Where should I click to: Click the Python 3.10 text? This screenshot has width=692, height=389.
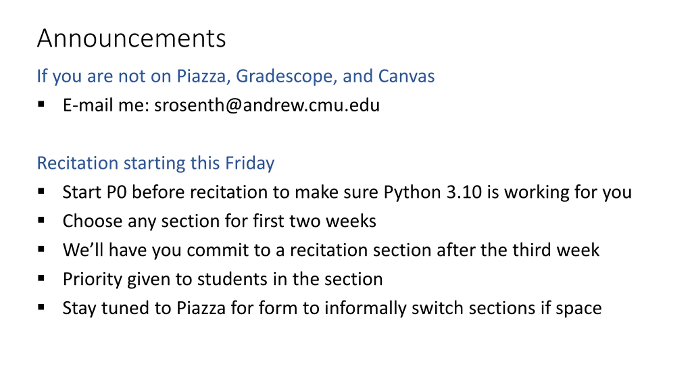tap(433, 192)
